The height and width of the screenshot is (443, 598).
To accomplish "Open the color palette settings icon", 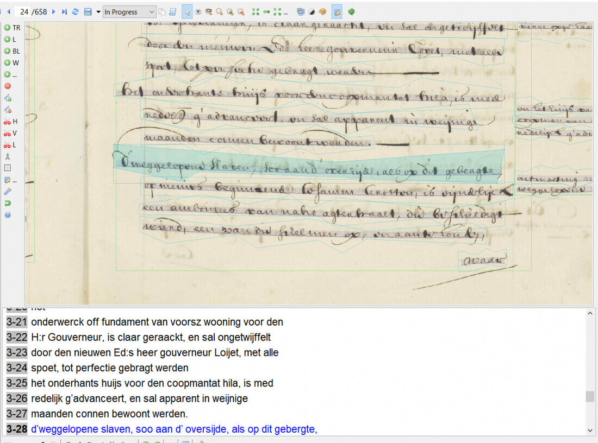I will (322, 12).
